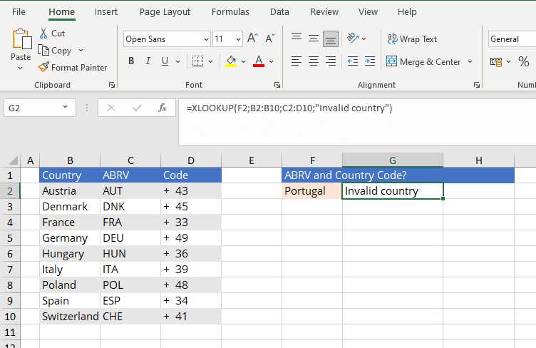Copy the selected cell
The width and height of the screenshot is (536, 348).
point(55,51)
